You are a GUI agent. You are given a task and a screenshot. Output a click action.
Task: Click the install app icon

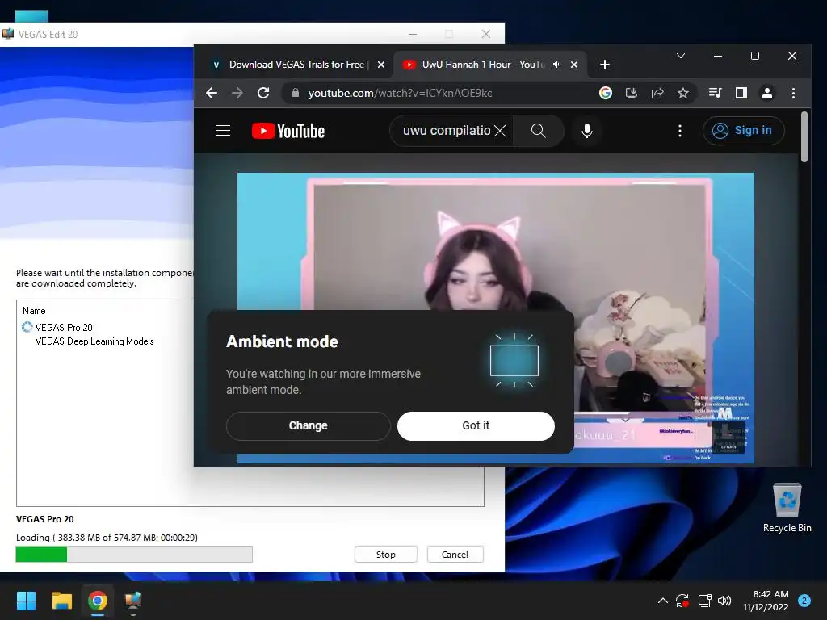point(632,94)
